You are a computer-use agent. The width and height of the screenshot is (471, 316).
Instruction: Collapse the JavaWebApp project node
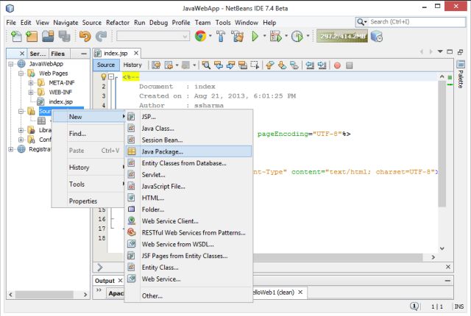tap(11, 64)
